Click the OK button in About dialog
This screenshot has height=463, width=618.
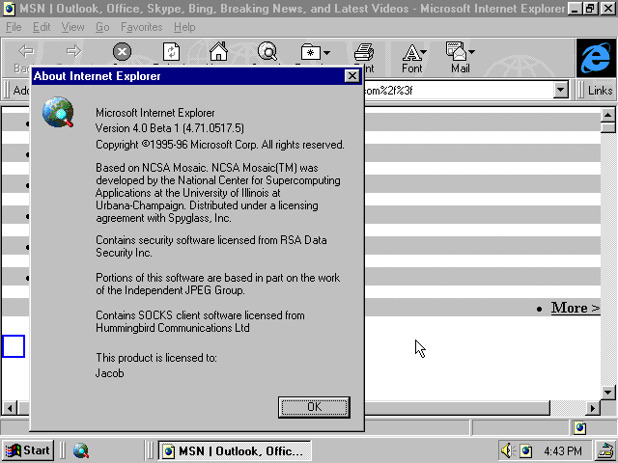(x=314, y=407)
